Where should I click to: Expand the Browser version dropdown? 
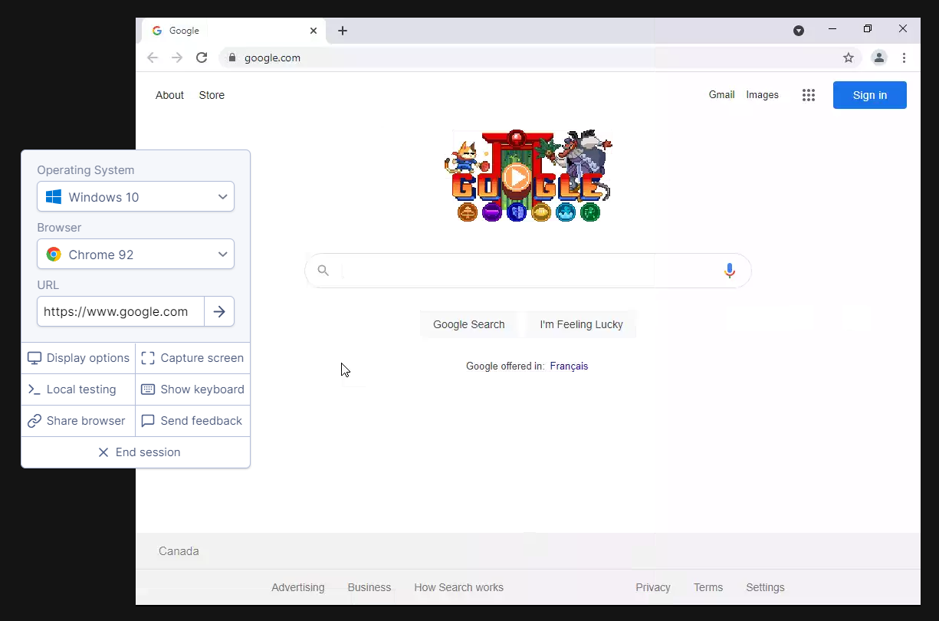tap(136, 254)
